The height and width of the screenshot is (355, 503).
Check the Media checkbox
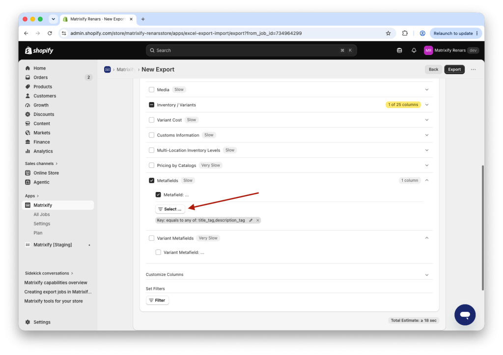tap(151, 90)
